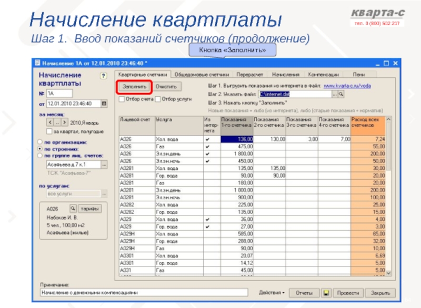This screenshot has height=308, width=421.
Task: Switch to the 'Перерасчет' tab
Action: [250, 75]
